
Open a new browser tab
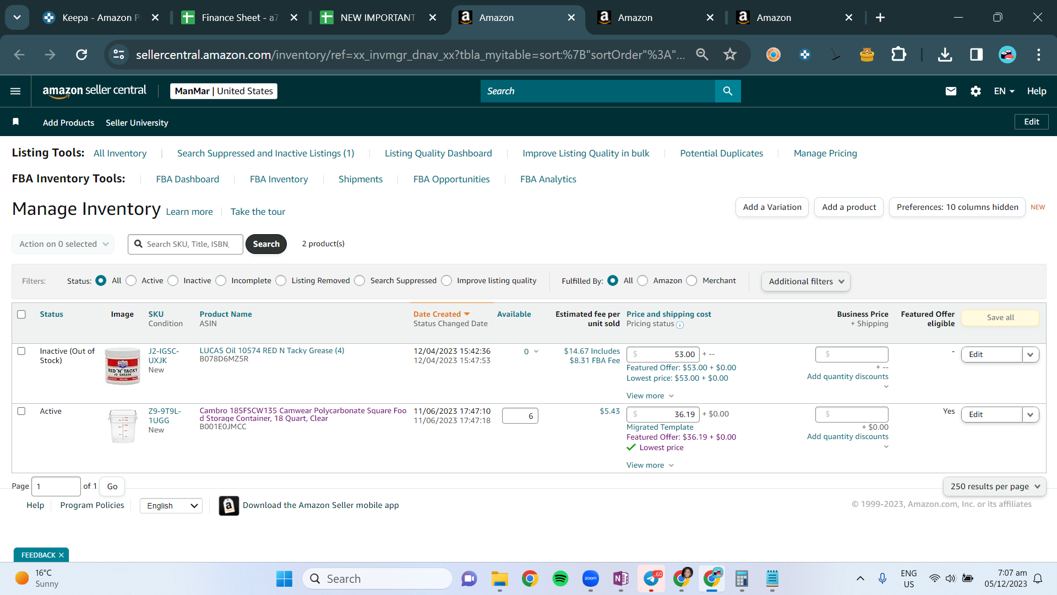(x=880, y=18)
